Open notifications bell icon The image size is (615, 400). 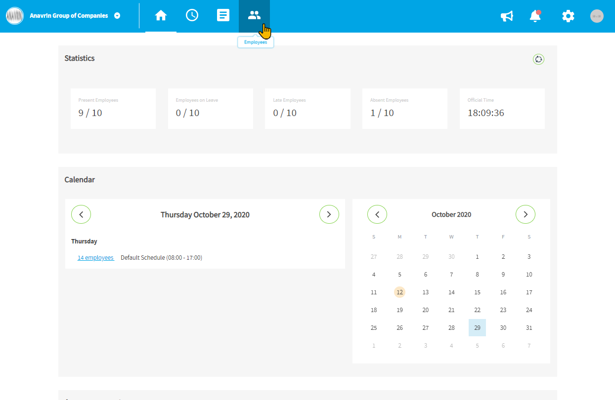pos(535,16)
